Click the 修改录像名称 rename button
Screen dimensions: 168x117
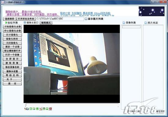[x=12, y=67]
